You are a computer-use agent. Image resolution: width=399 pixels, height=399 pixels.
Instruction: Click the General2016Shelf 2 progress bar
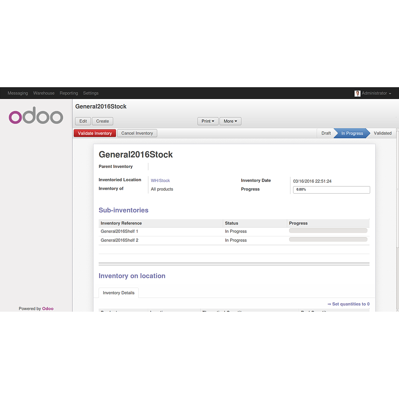click(x=328, y=240)
